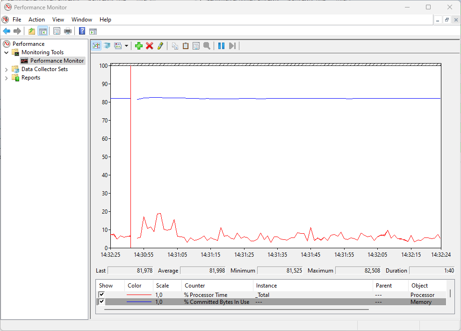461x331 pixels.
Task: Collapse the Monitoring Tools node
Action: (x=6, y=52)
